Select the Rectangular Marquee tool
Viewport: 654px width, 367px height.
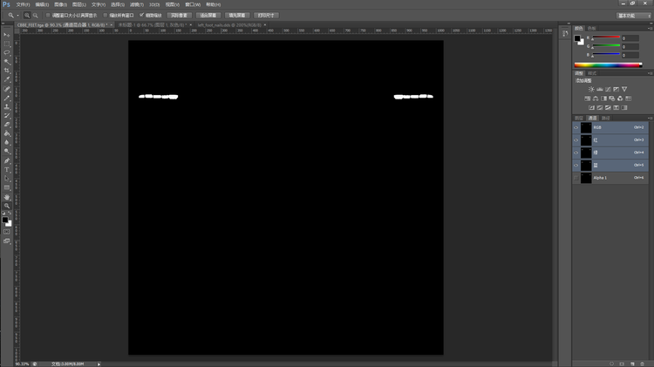[7, 44]
